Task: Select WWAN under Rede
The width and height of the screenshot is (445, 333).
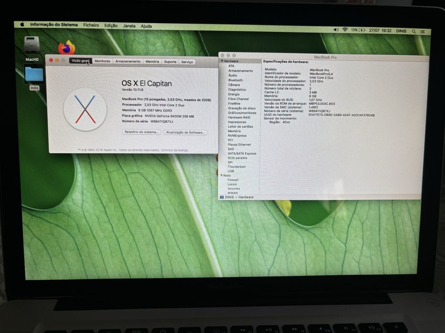Action: click(232, 193)
